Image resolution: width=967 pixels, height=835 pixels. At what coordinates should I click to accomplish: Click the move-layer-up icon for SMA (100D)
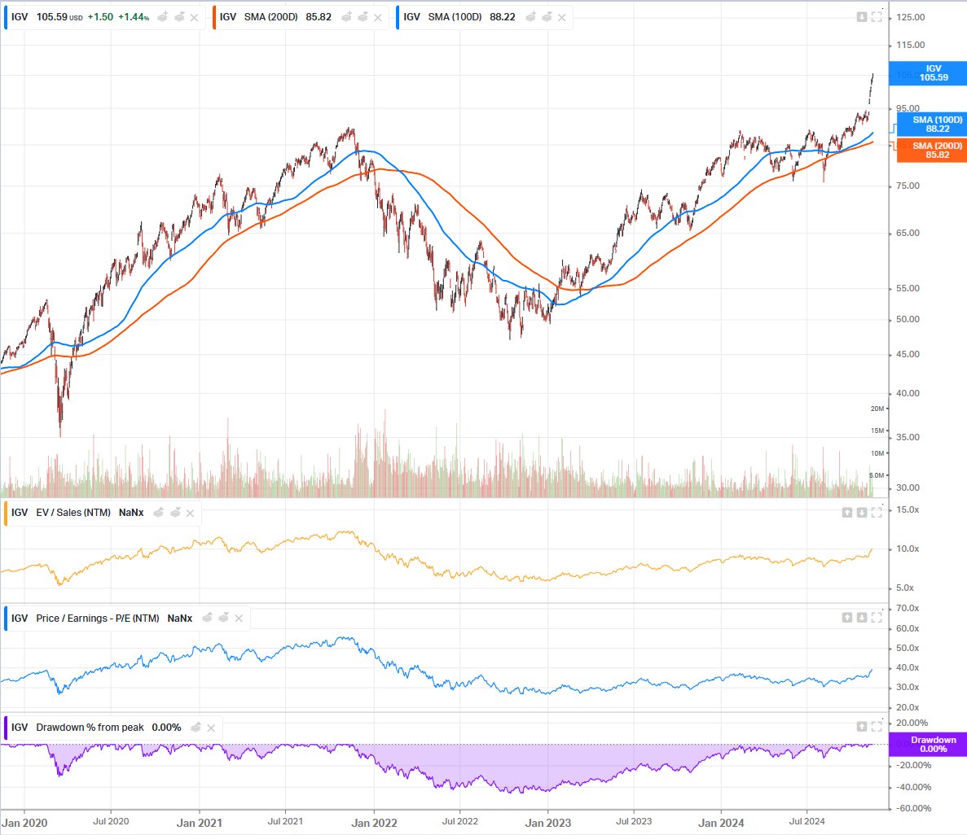tap(530, 17)
